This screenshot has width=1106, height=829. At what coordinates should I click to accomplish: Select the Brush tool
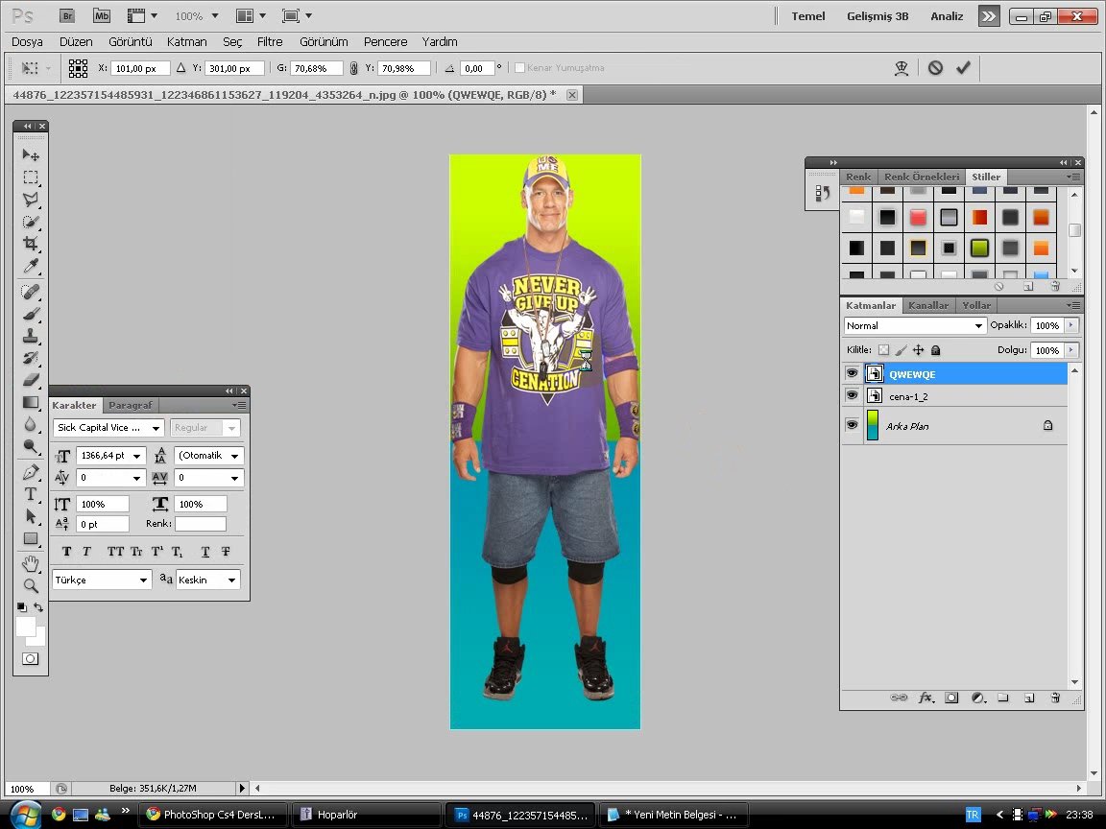coord(31,314)
